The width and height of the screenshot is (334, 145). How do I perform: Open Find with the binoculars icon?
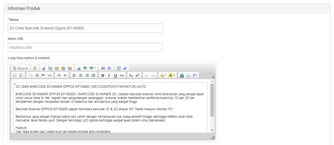(x=103, y=68)
